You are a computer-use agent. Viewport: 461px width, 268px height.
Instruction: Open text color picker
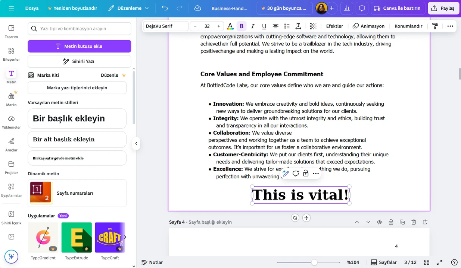(230, 26)
